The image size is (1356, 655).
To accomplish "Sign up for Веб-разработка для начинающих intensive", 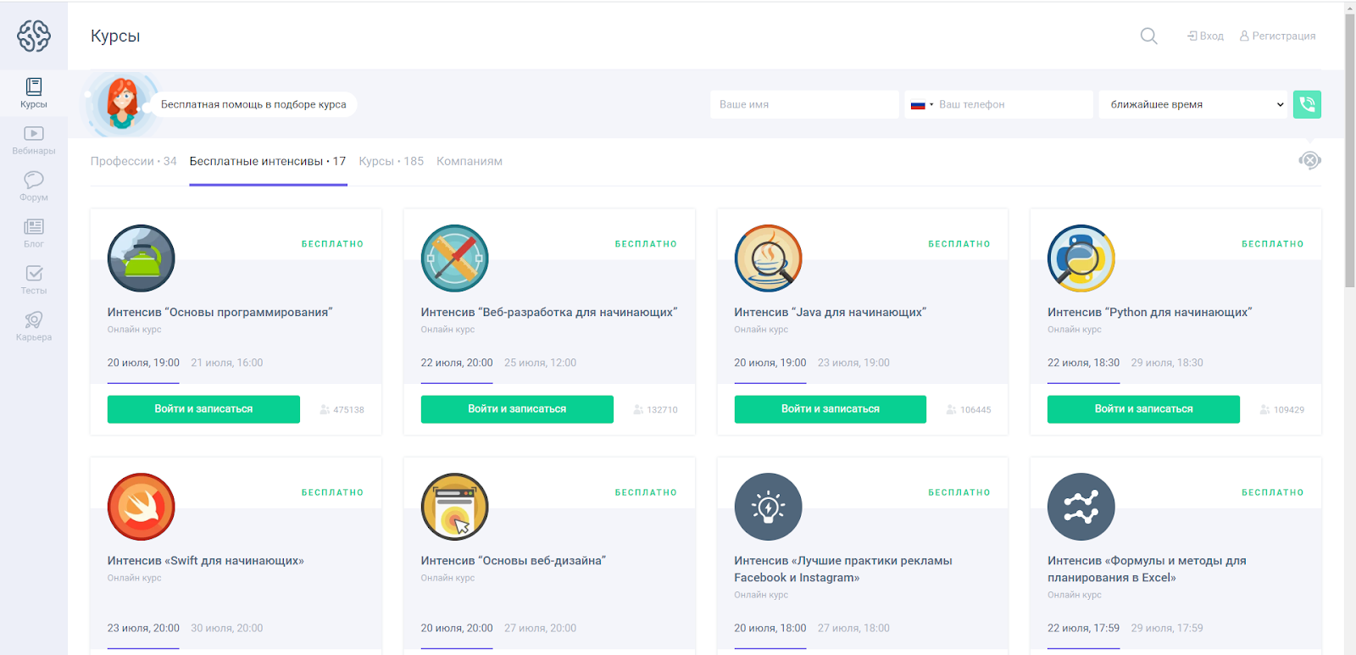I will (x=517, y=408).
